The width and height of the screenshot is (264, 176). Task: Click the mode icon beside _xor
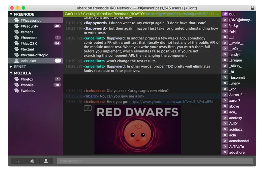[225, 89]
